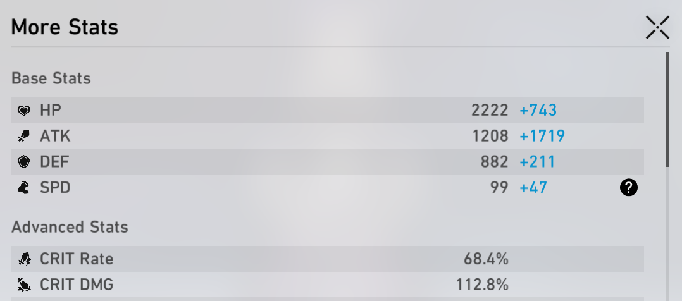Click the SPD boot icon
Image resolution: width=682 pixels, height=301 pixels.
(x=24, y=188)
